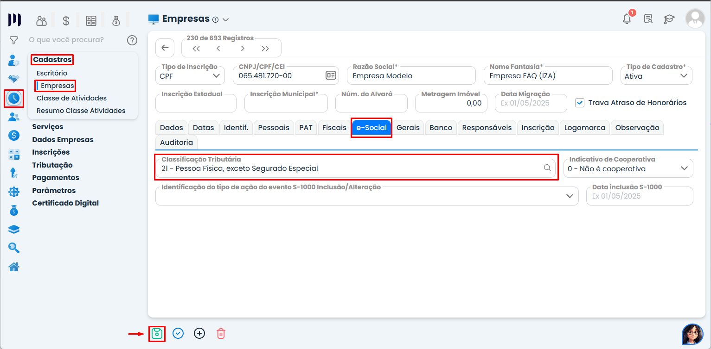Click the Razão Social field
The width and height of the screenshot is (711, 349).
pyautogui.click(x=411, y=76)
